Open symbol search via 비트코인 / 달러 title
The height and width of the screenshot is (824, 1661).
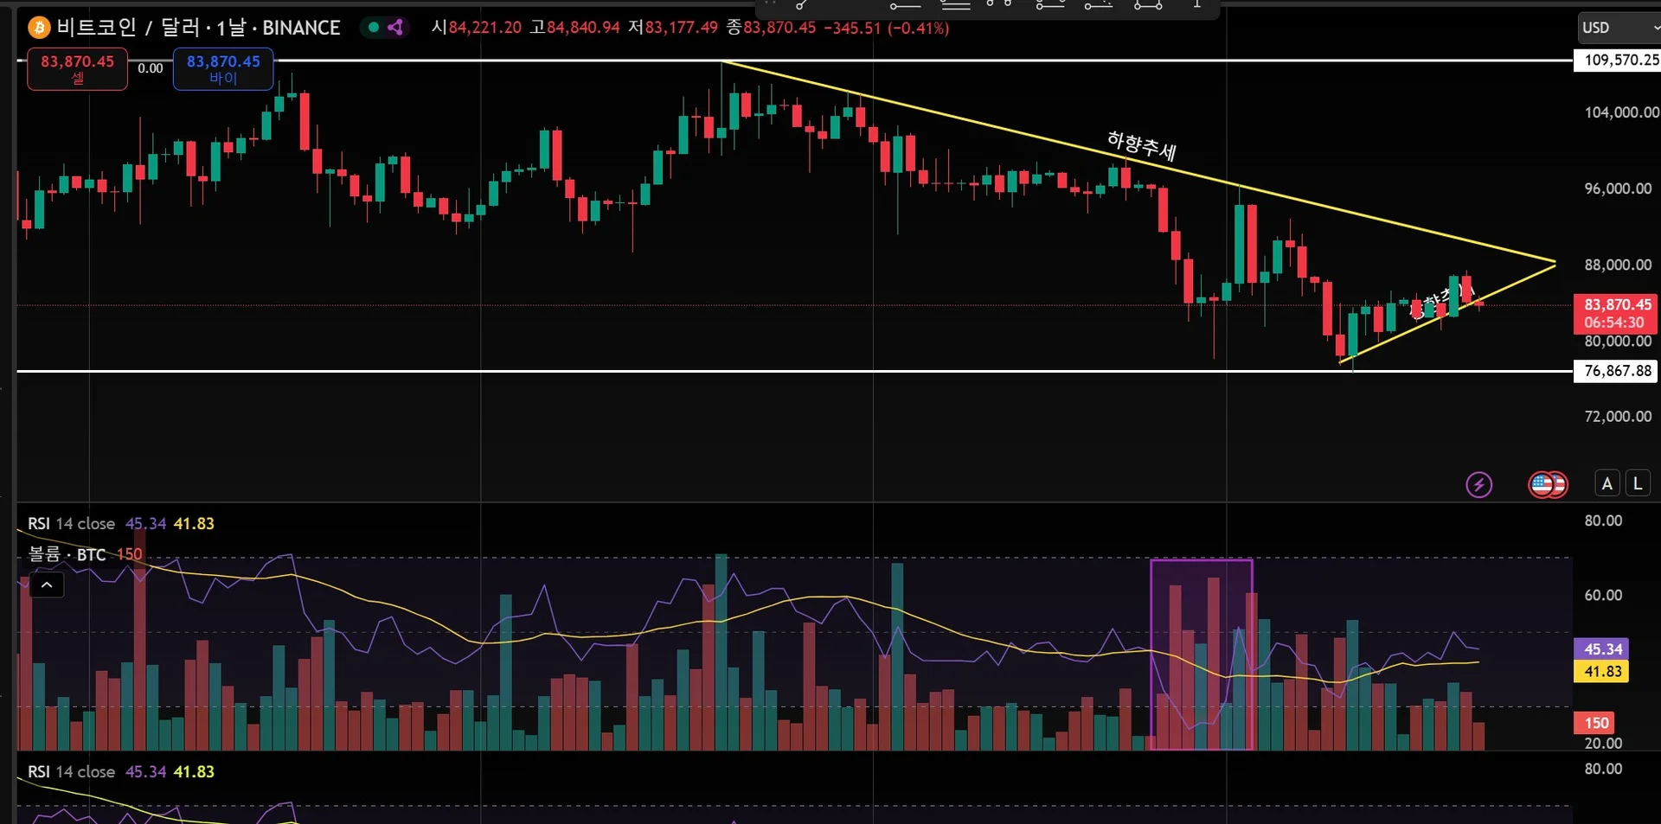198,28
